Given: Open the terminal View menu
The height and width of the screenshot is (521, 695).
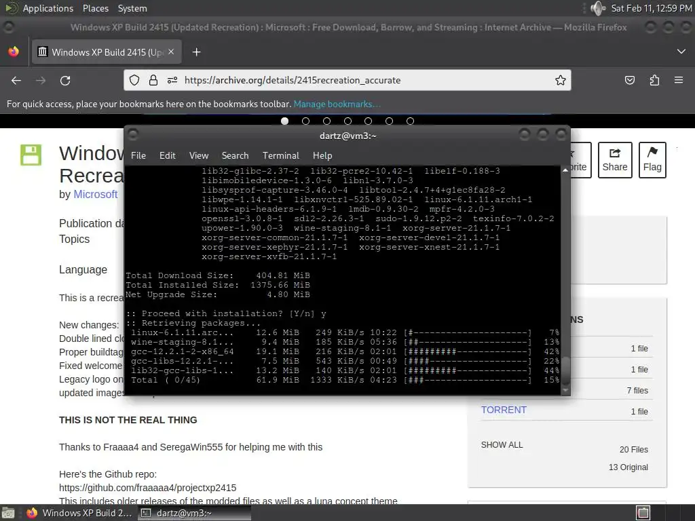Looking at the screenshot, I should (199, 155).
